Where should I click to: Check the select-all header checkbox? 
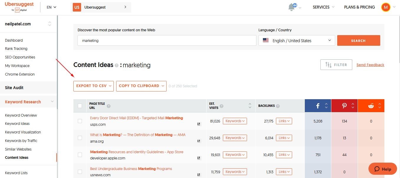tap(80, 106)
